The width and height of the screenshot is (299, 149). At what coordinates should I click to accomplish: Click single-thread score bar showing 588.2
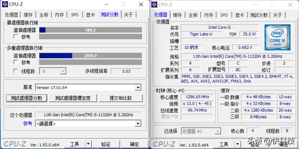[90, 30]
